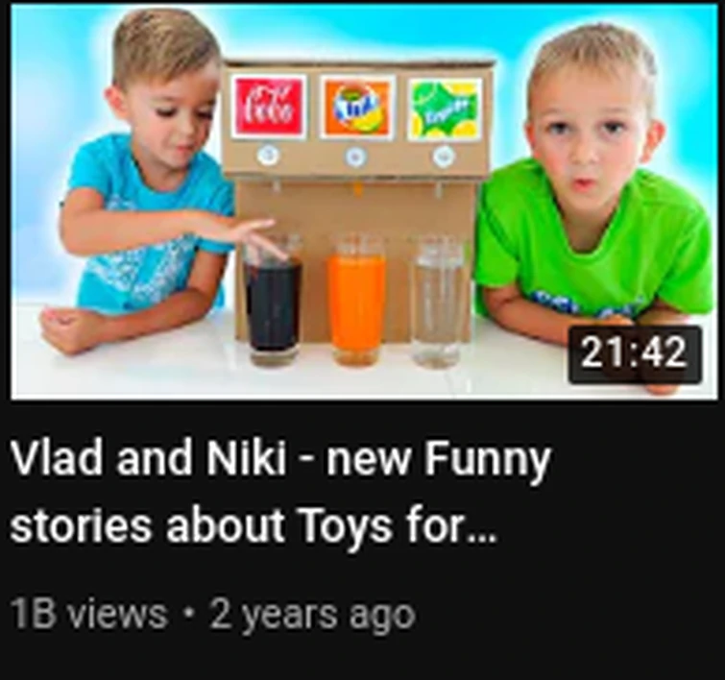
Task: Click the orange Fanta logo in thumbnail
Action: click(356, 108)
